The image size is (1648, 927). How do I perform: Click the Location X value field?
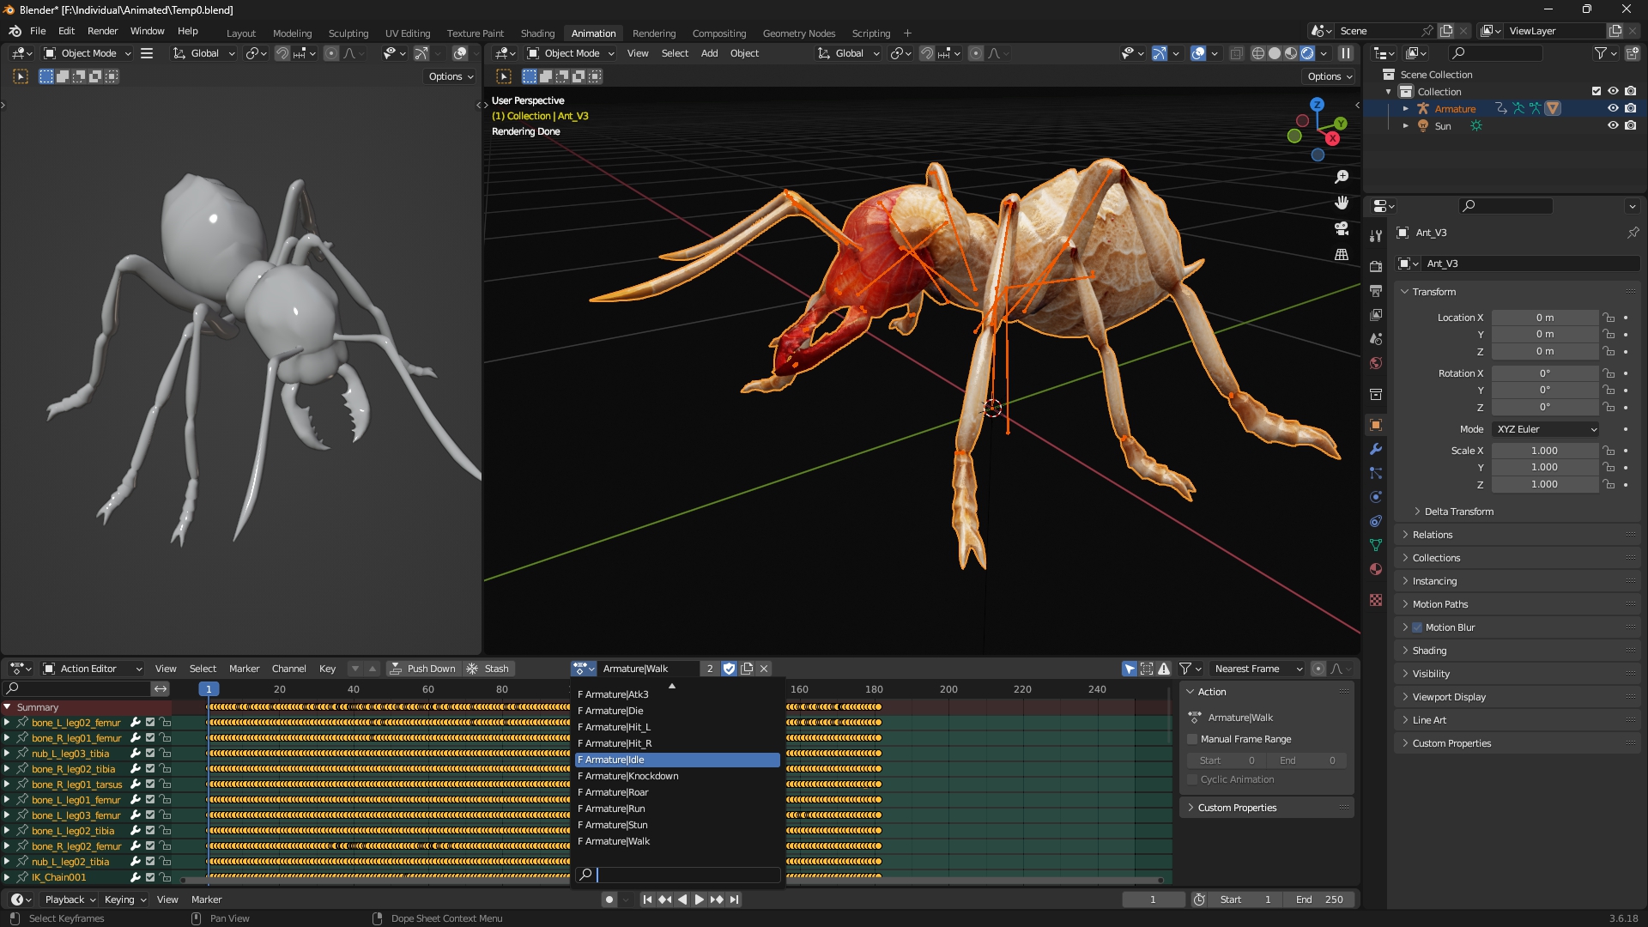tap(1544, 318)
